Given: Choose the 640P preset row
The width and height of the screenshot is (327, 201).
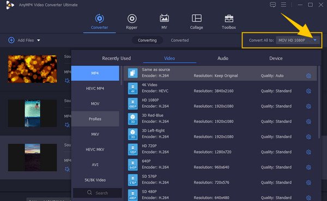Looking at the screenshot, I should pyautogui.click(x=220, y=165).
